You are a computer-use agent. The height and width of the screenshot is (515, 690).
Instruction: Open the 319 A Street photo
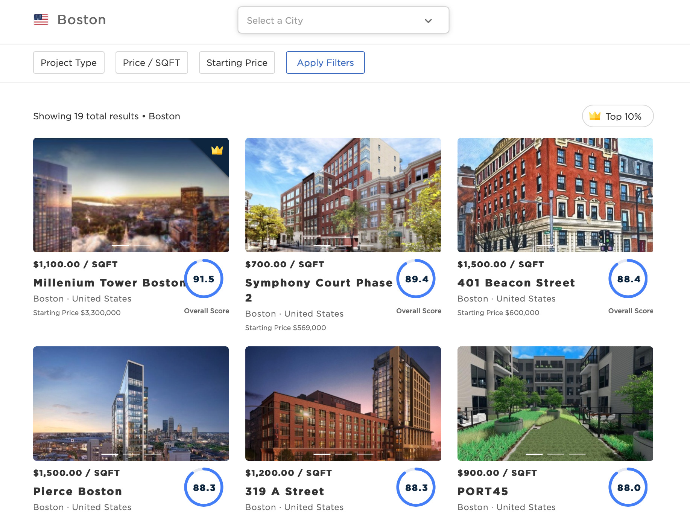343,404
